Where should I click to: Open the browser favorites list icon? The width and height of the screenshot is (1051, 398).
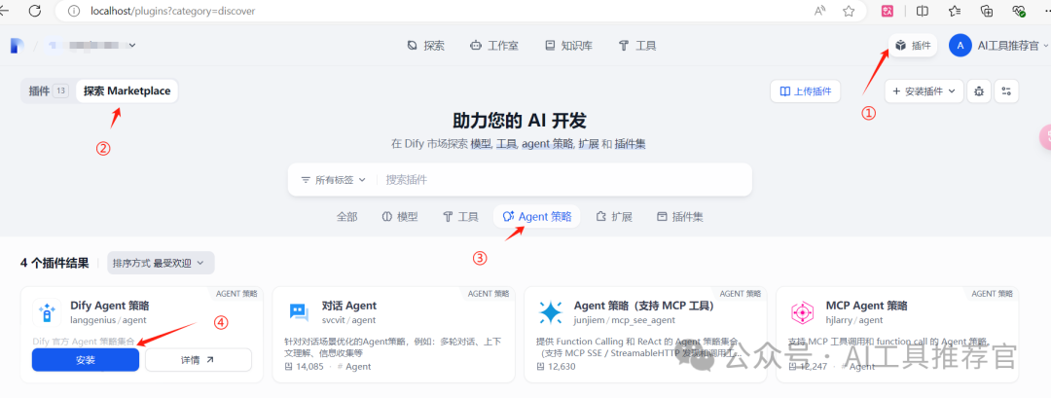tap(955, 11)
